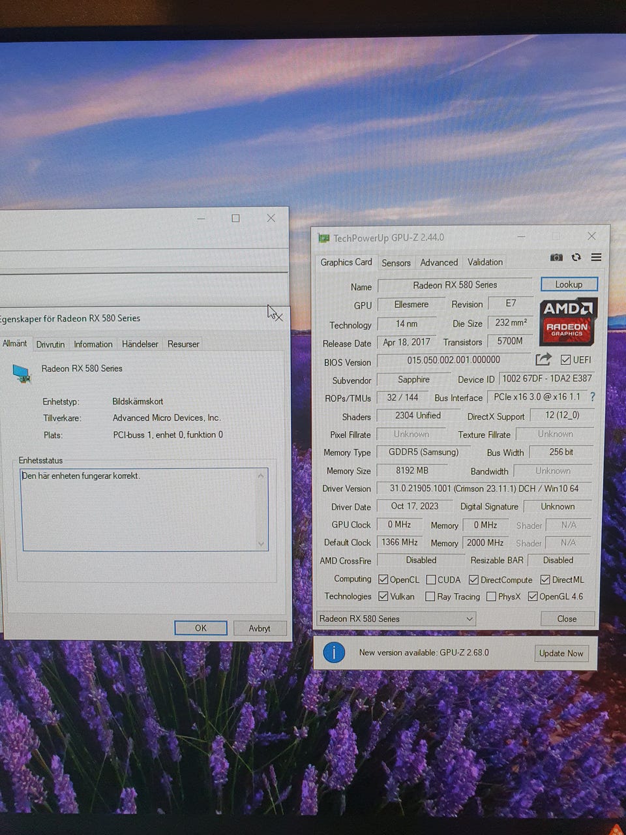Open the GPU-Z hamburger menu
Image resolution: width=626 pixels, height=835 pixels.
click(x=596, y=258)
